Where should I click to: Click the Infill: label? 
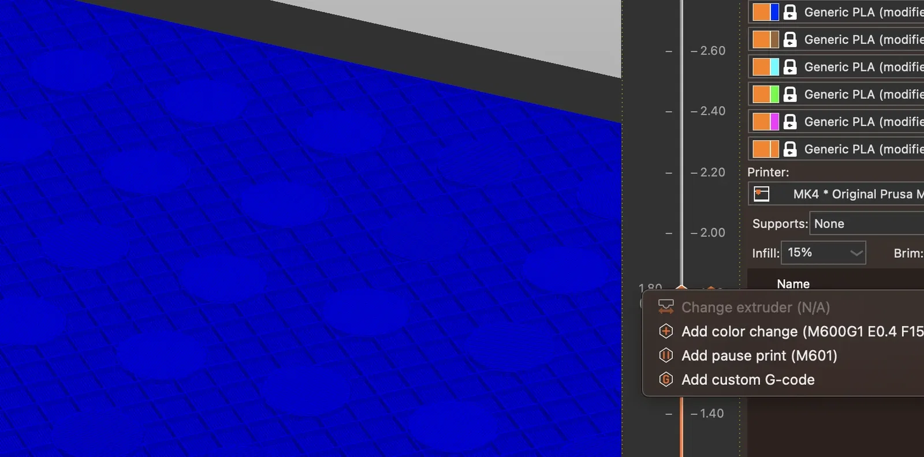coord(766,253)
